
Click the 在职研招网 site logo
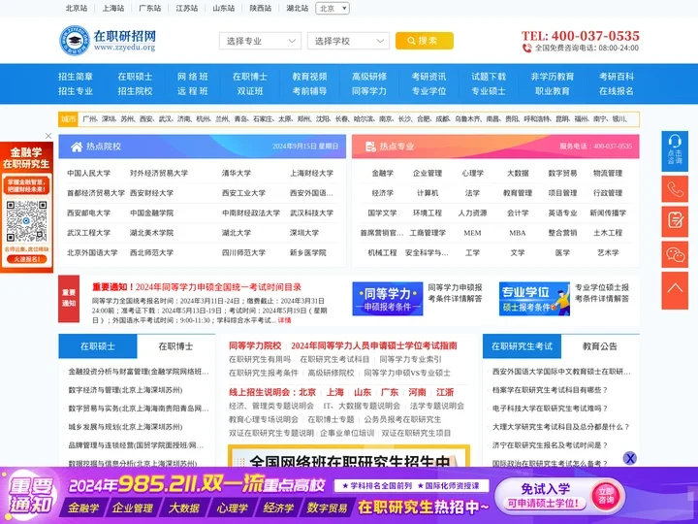[x=108, y=41]
